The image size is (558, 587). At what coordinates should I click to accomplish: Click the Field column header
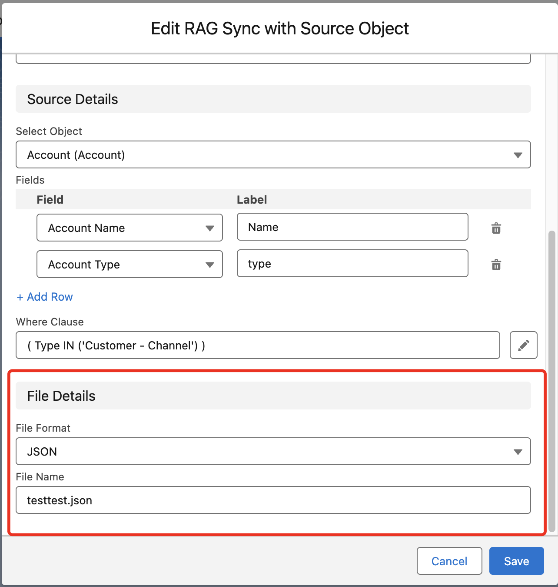tap(50, 200)
